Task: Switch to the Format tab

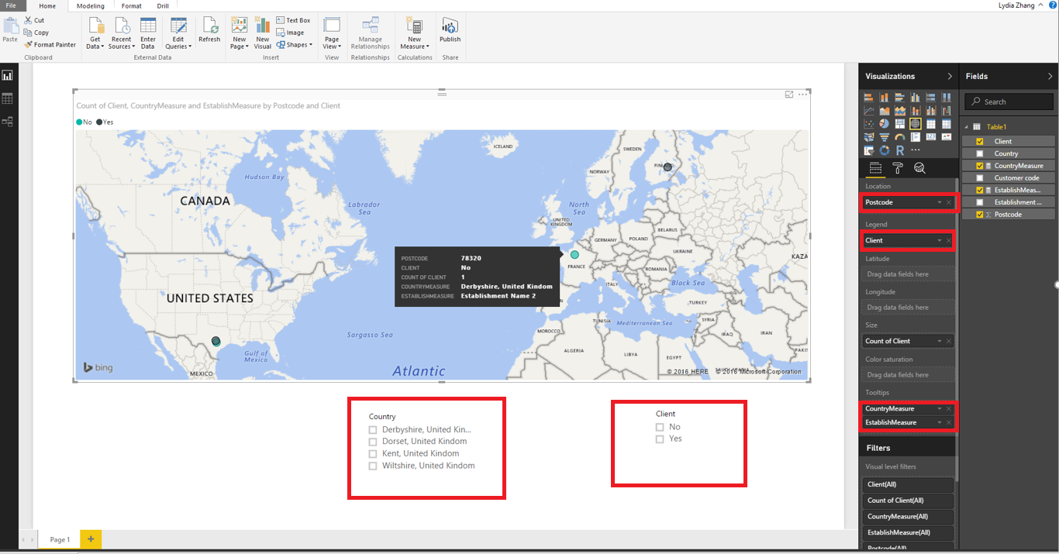Action: 132,5
